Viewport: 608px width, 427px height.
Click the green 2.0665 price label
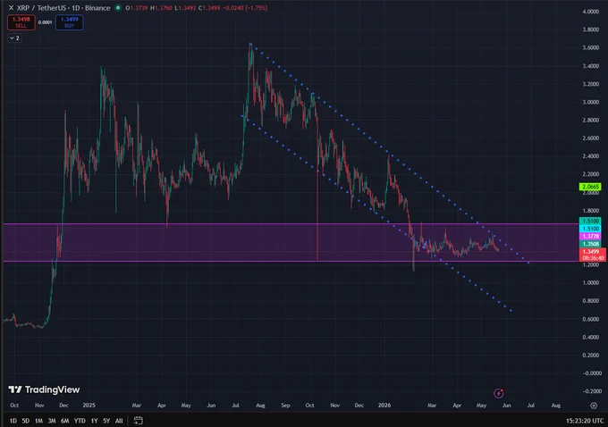coord(590,187)
